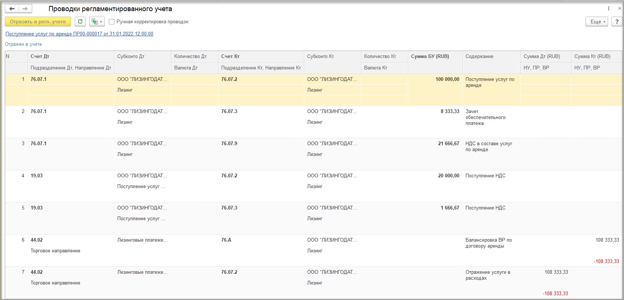Go back with the left arrow button

tap(12, 8)
